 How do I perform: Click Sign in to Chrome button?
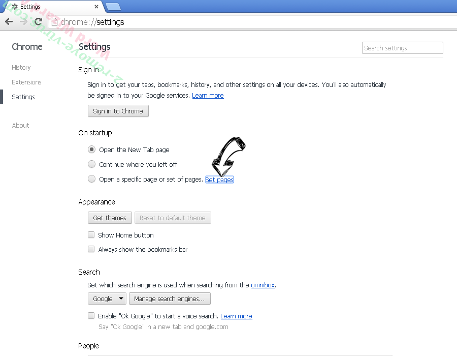click(x=118, y=111)
